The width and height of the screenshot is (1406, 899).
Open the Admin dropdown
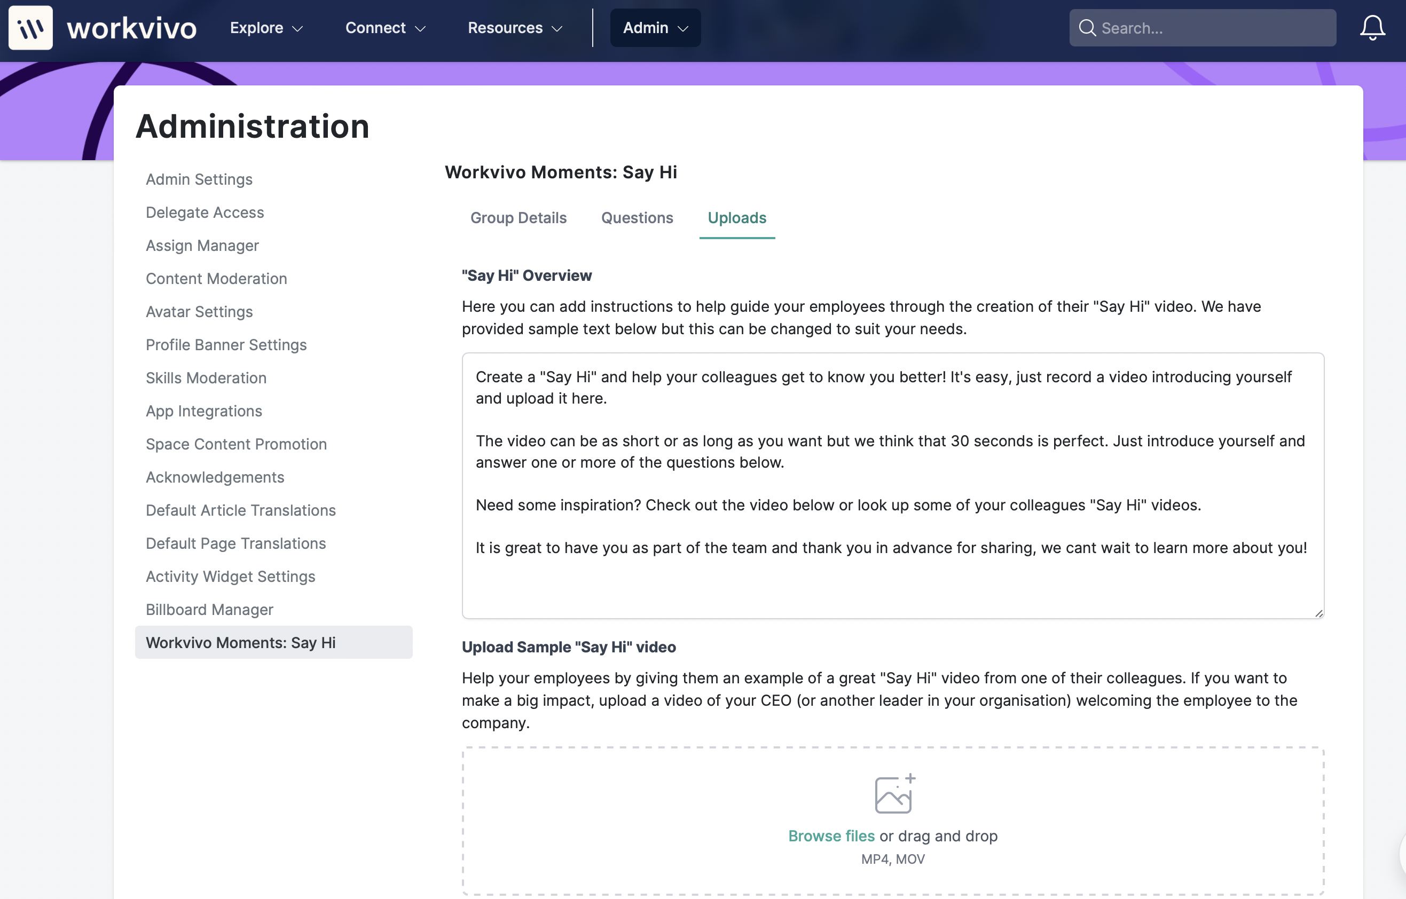[655, 27]
